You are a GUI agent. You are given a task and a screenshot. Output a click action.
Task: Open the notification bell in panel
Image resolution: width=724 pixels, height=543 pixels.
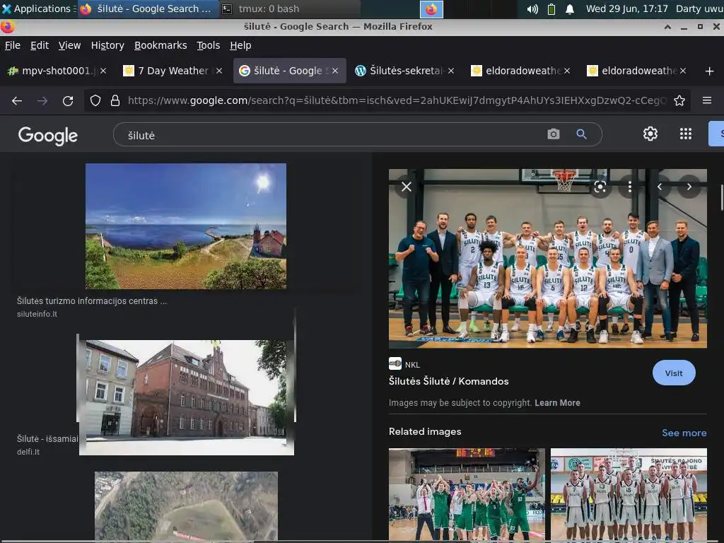[x=570, y=8]
